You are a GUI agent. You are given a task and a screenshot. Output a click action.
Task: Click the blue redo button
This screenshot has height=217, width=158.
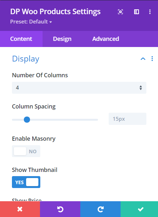(x=100, y=209)
